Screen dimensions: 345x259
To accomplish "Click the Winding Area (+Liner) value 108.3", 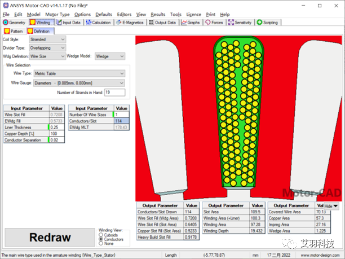I will [257, 218].
